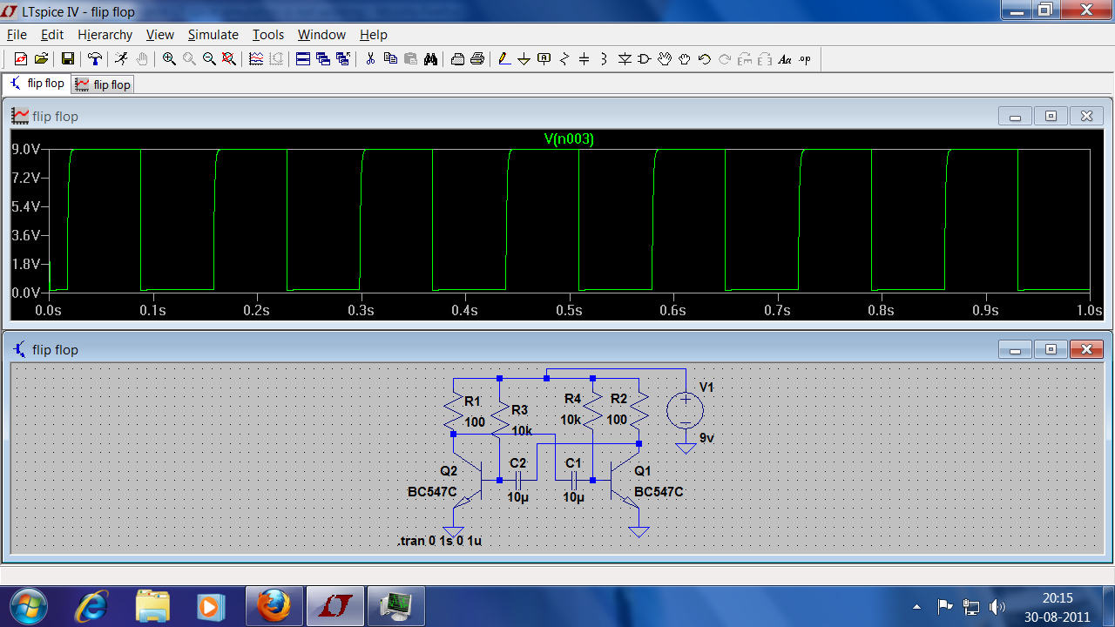Open the Component gate-shaped tool
Image resolution: width=1115 pixels, height=627 pixels.
pos(645,59)
